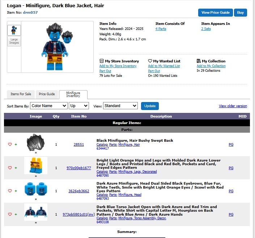Viewport: 255px width, 238px height.
Task: Open the 4 Parts link
Action: tap(161, 29)
